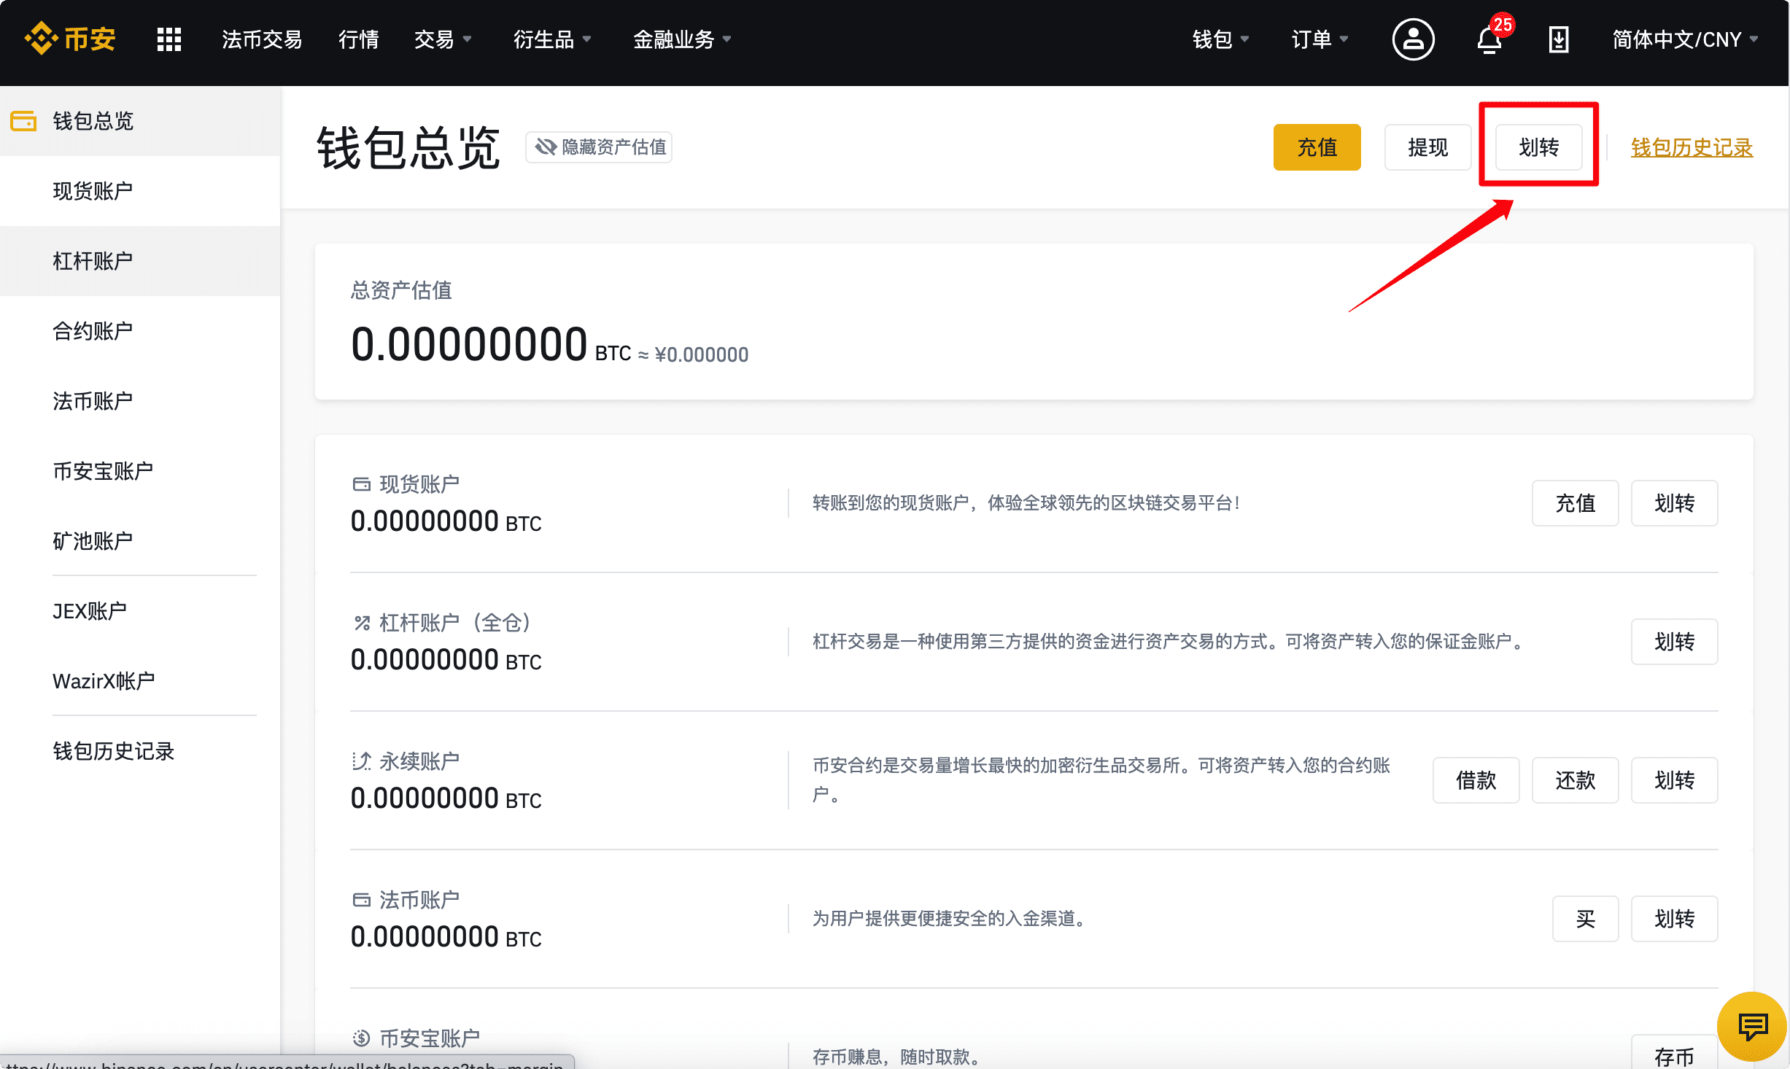Select WazirX帐户 in the sidebar
The width and height of the screenshot is (1790, 1069).
click(140, 681)
